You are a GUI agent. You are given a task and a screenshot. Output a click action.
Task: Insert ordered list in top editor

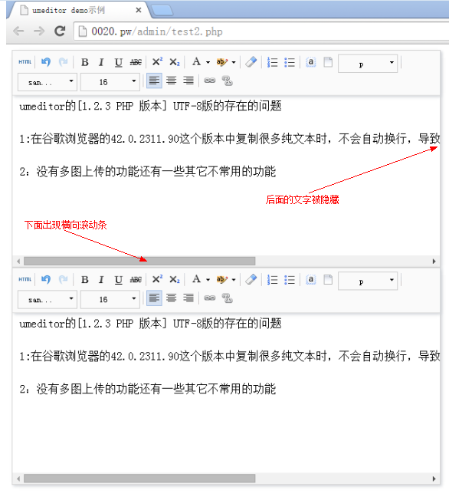coord(272,62)
